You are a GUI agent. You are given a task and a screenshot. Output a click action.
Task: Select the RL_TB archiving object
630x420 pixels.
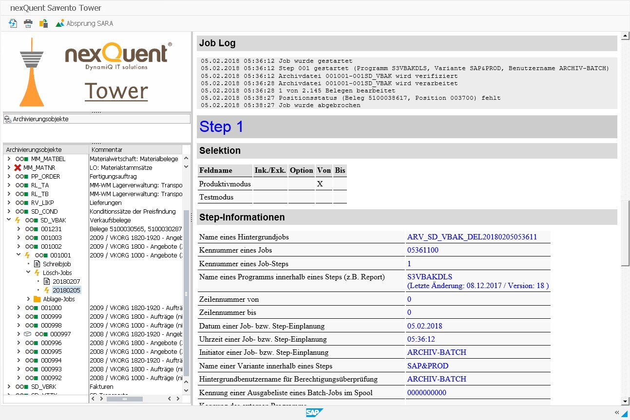point(40,194)
